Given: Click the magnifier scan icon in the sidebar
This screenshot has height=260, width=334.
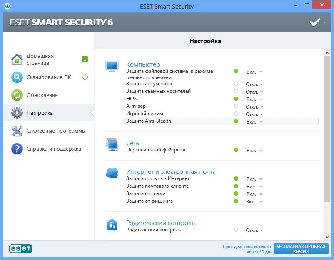Looking at the screenshot, I should click(17, 77).
